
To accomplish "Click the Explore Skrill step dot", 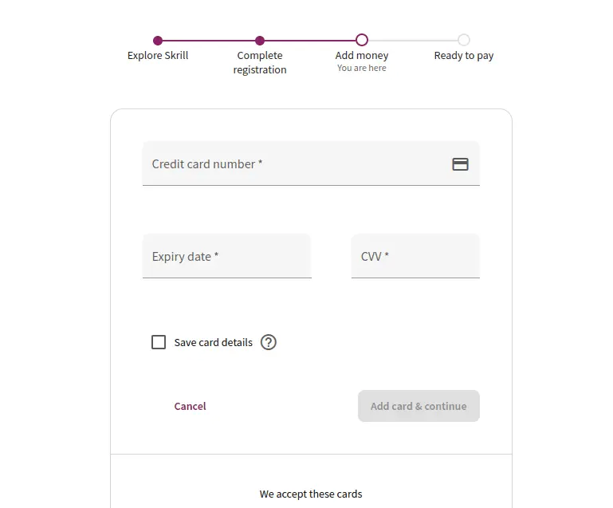I will (x=158, y=41).
